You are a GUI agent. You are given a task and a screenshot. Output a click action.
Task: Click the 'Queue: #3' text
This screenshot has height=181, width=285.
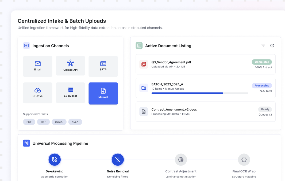tap(265, 115)
